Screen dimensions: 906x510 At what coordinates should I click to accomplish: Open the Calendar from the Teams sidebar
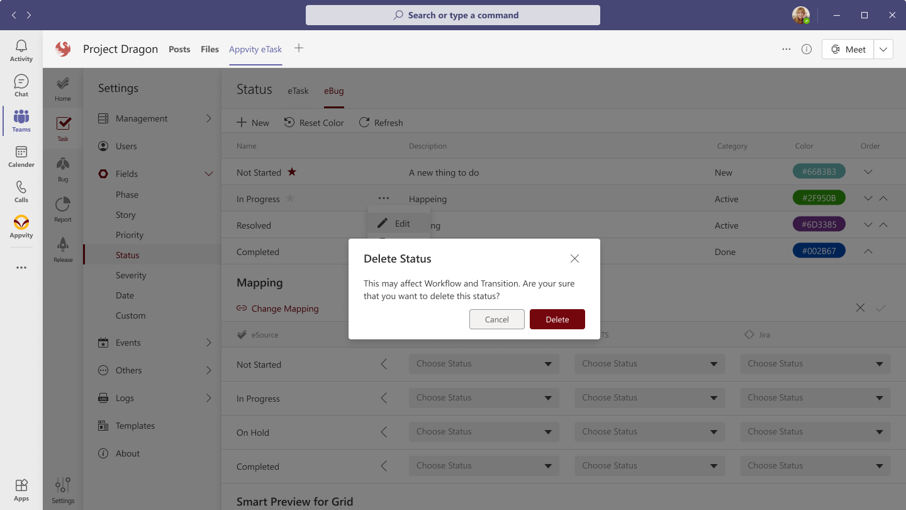coord(21,157)
